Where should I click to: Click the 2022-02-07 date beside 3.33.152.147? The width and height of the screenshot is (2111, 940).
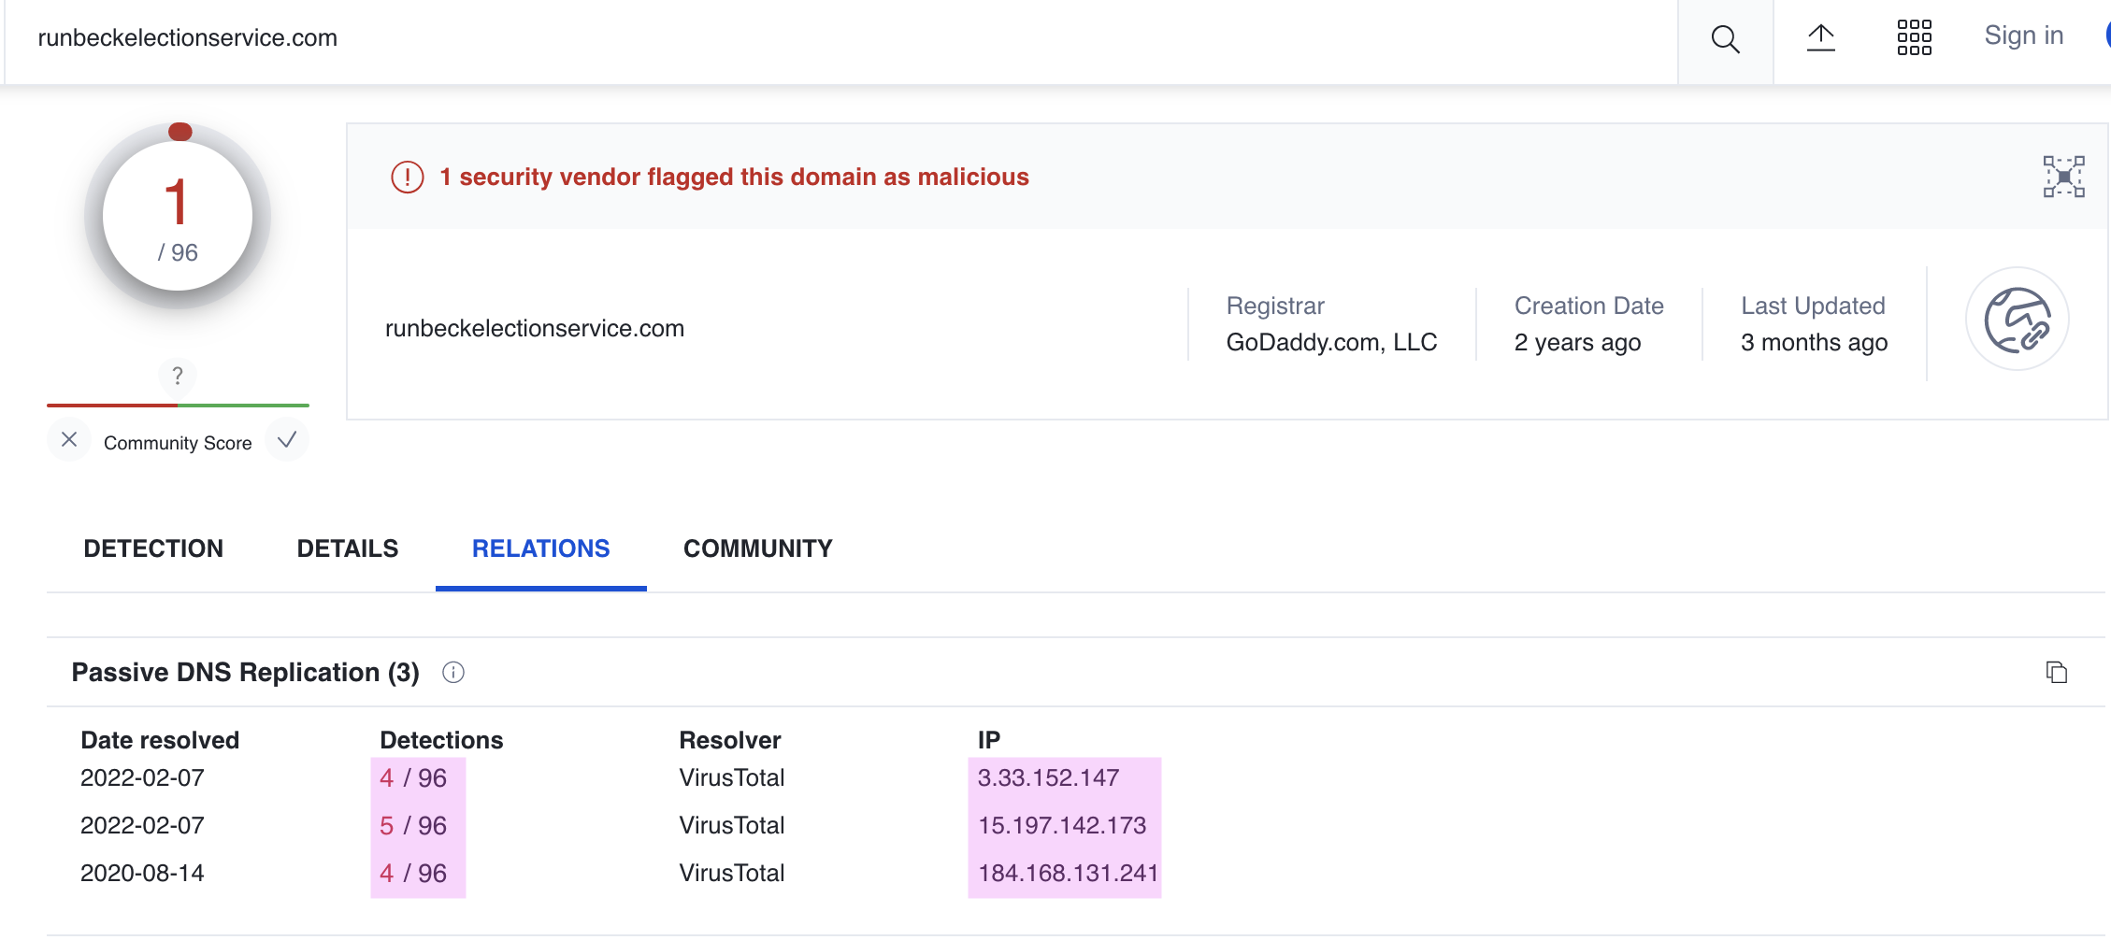tap(142, 777)
